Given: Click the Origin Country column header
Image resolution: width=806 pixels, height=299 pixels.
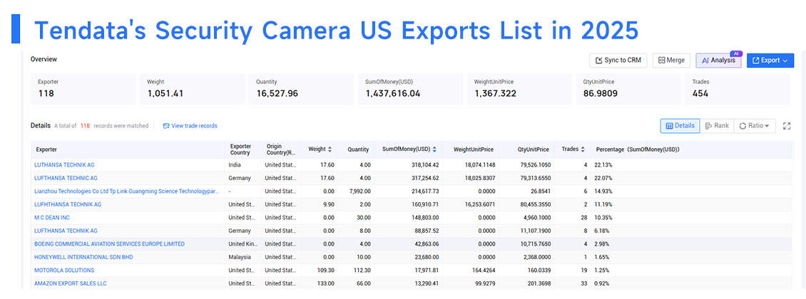Looking at the screenshot, I should [x=280, y=149].
